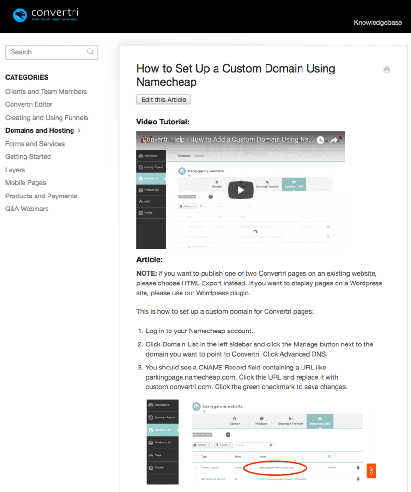Open the Knowledgebase link in the header
Screen dimensions: 411x492
378,22
